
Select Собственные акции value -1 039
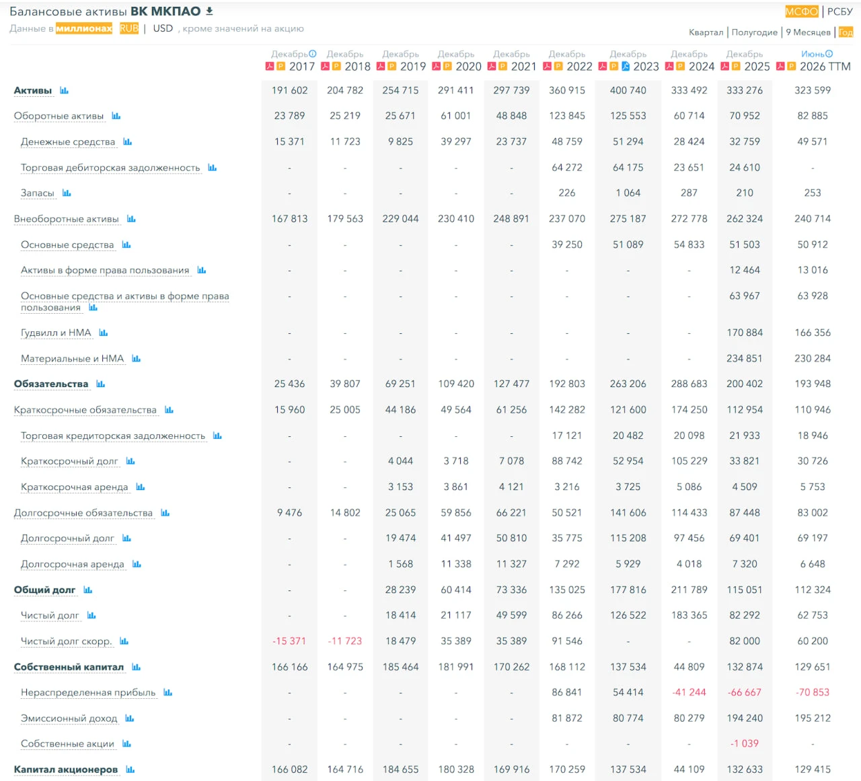(745, 743)
